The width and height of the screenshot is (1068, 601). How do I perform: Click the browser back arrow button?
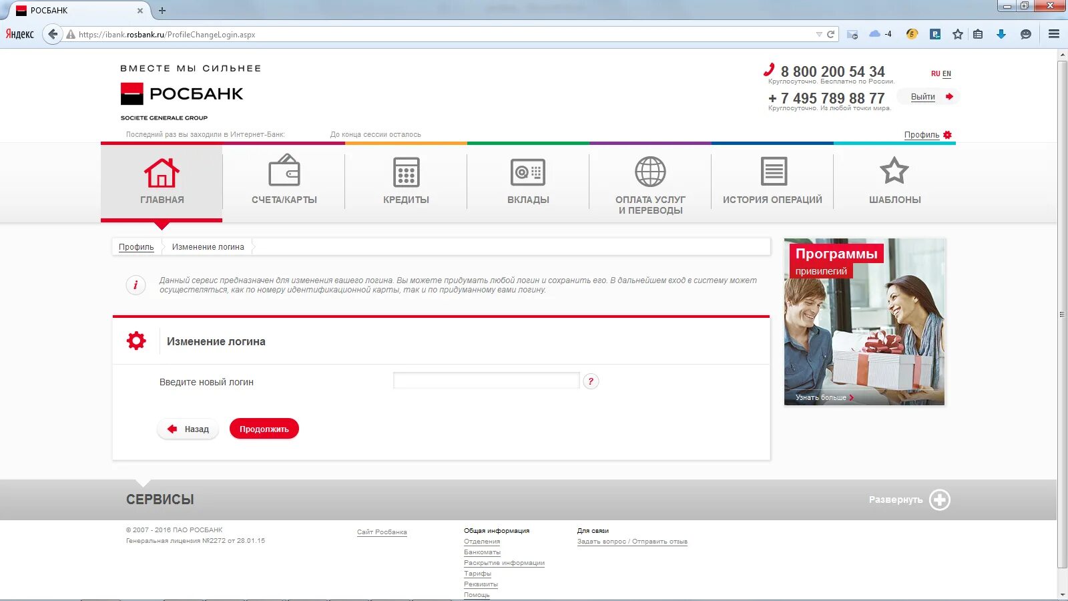point(53,34)
